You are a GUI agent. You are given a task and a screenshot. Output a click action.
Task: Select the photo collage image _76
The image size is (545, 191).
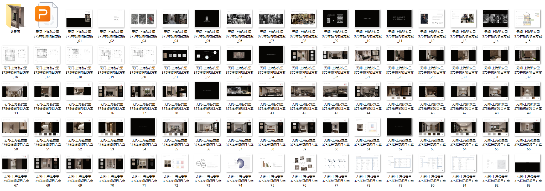pos(303,163)
